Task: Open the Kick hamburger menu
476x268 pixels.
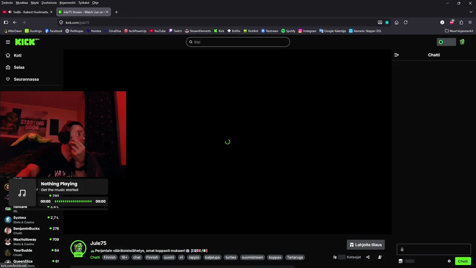Action: click(8, 42)
